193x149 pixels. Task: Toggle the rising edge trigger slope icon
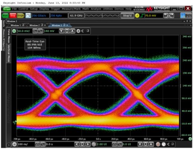tap(142, 16)
